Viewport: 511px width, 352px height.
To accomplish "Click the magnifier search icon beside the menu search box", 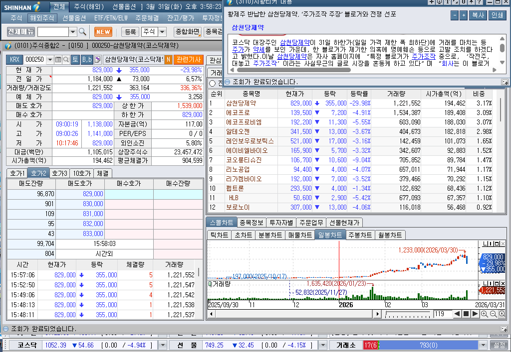I will point(82,31).
